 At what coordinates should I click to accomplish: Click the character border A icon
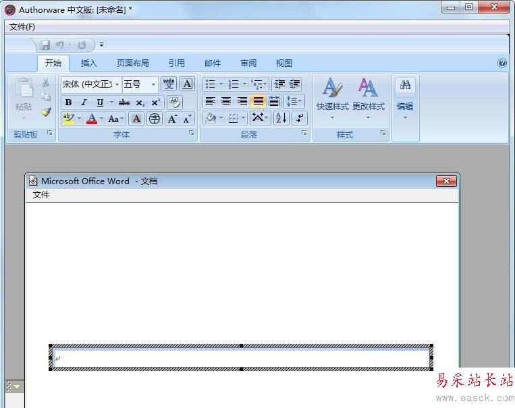coord(187,84)
